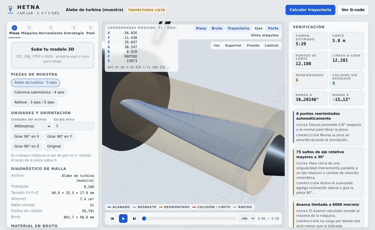Load Álabe de turbina sample piece
This screenshot has width=375, height=230.
coord(36,83)
